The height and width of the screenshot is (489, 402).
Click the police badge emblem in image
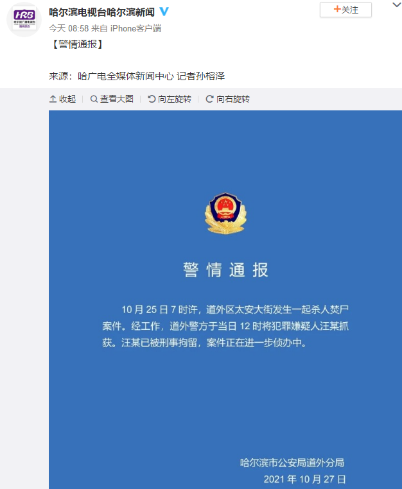[x=225, y=213]
